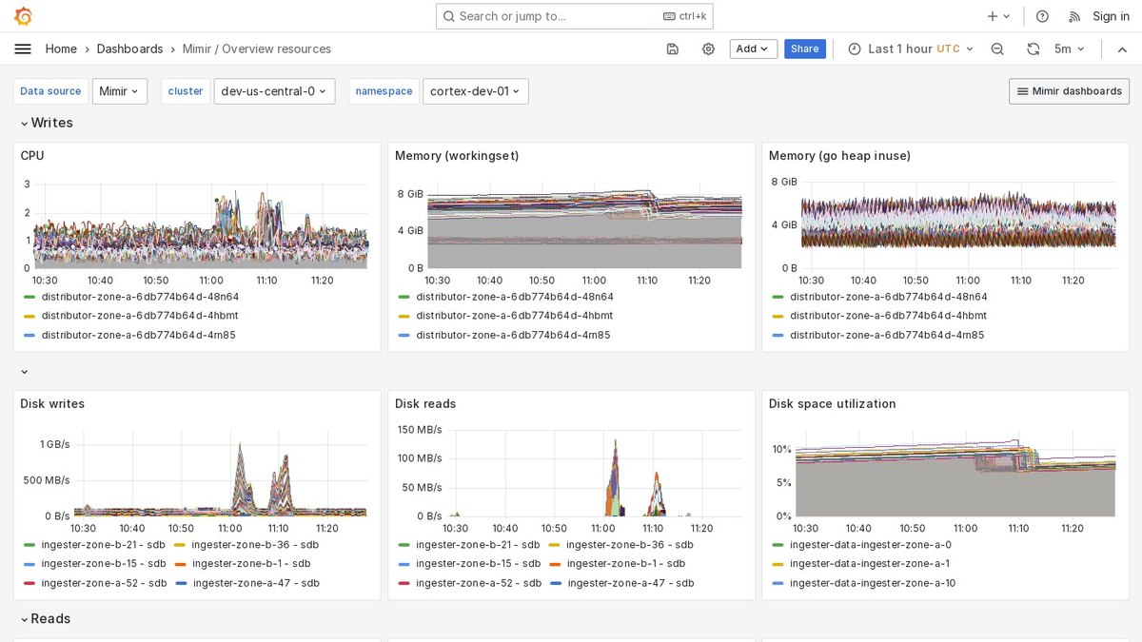Go to Dashboards breadcrumb

coord(129,49)
